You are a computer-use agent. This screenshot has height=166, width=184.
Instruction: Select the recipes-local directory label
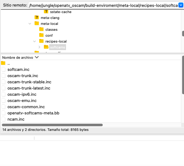tap(56, 41)
